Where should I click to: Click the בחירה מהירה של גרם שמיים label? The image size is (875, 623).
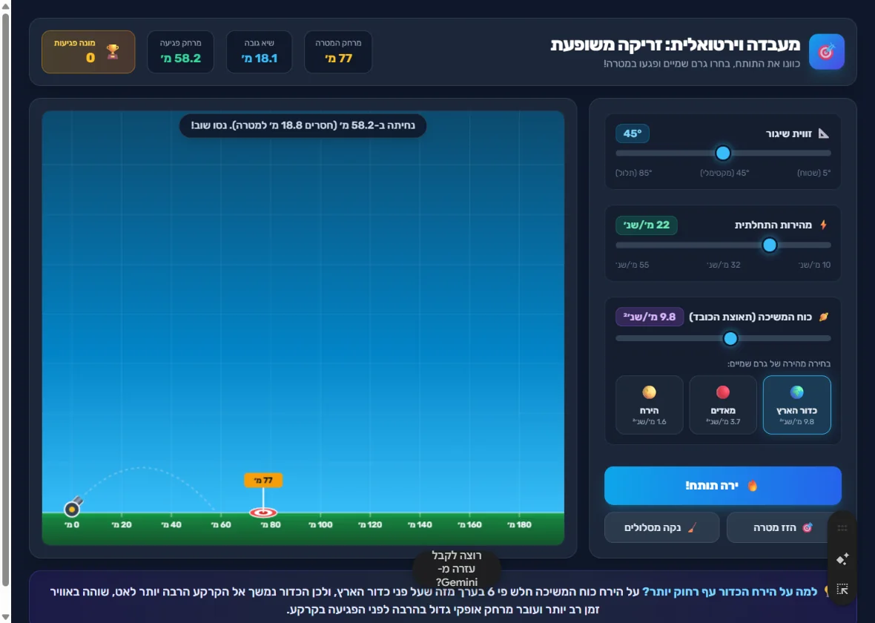pos(779,364)
